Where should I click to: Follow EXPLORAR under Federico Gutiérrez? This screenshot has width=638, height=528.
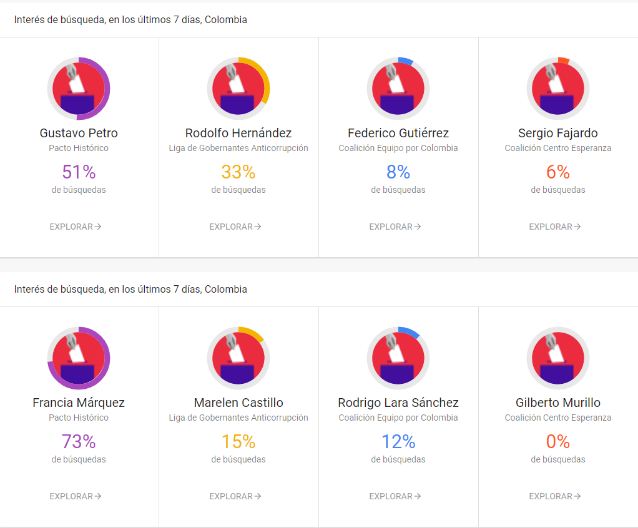[395, 227]
